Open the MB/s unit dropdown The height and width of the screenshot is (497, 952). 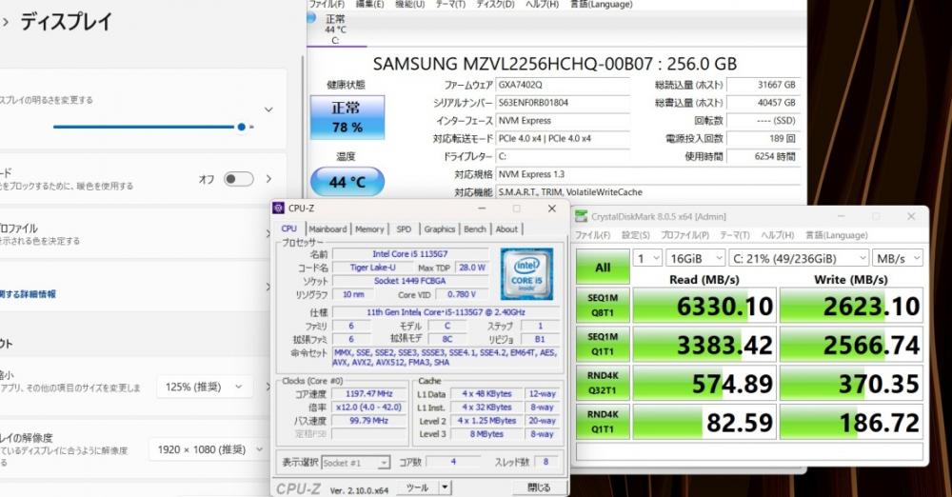(x=898, y=258)
